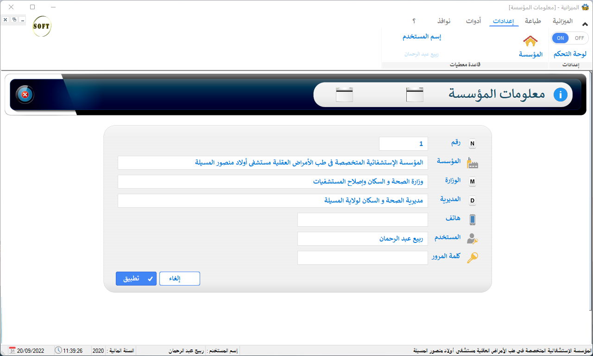This screenshot has width=593, height=356.
Task: Click the blue info icon in header
Action: [x=560, y=95]
